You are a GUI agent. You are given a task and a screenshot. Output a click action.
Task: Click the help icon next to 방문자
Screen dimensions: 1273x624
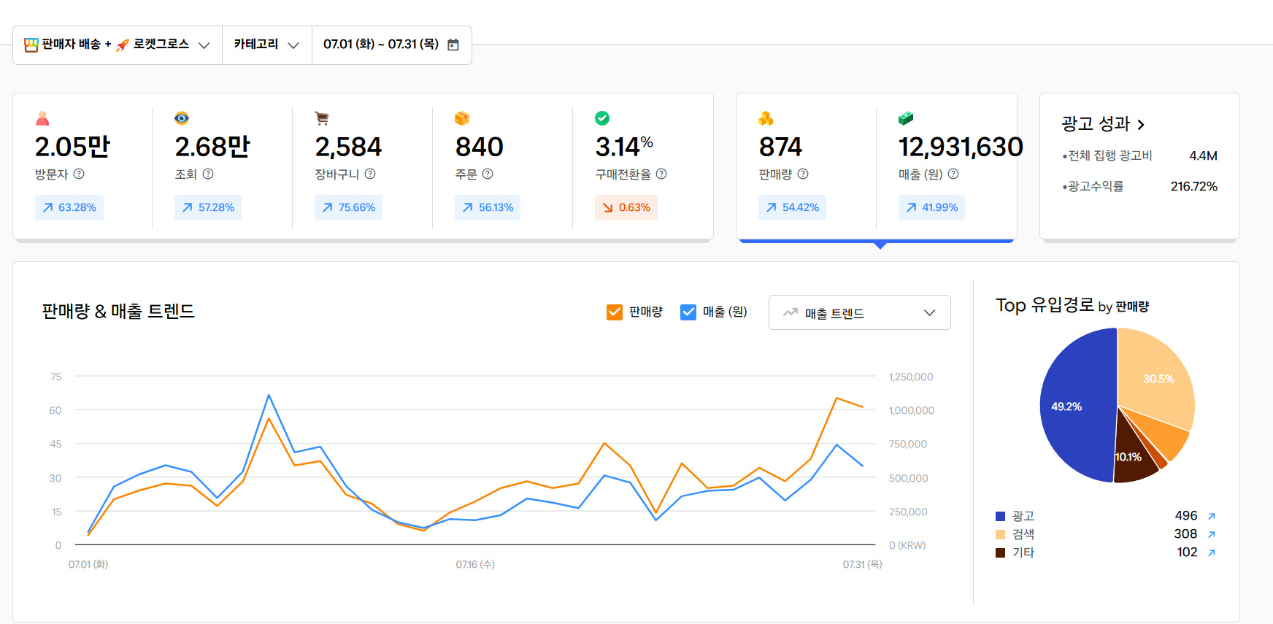79,174
